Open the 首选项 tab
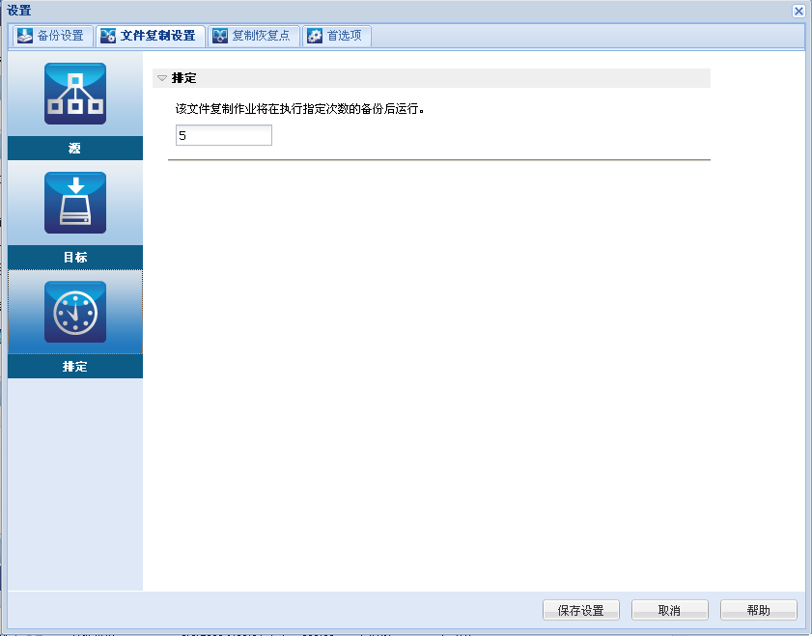Image resolution: width=812 pixels, height=636 pixels. click(338, 35)
